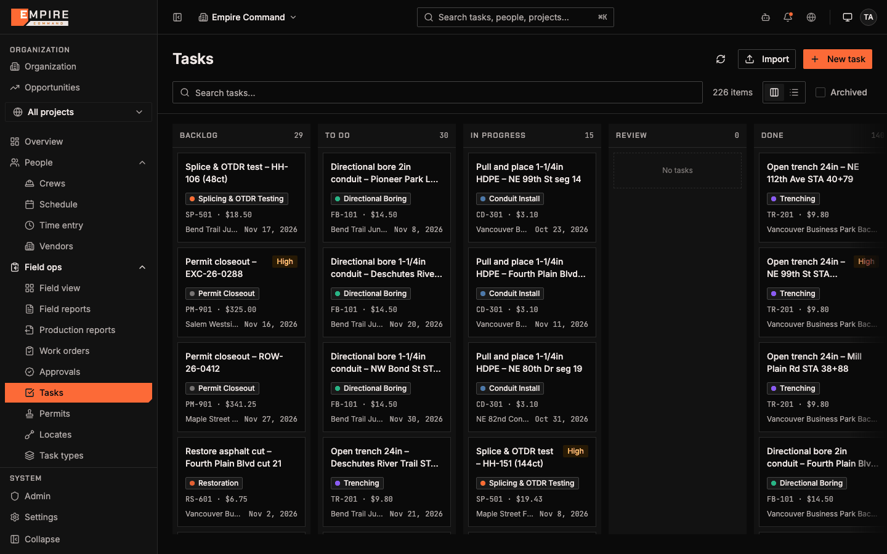Enable the Archived checkbox
The image size is (887, 554).
click(x=820, y=92)
